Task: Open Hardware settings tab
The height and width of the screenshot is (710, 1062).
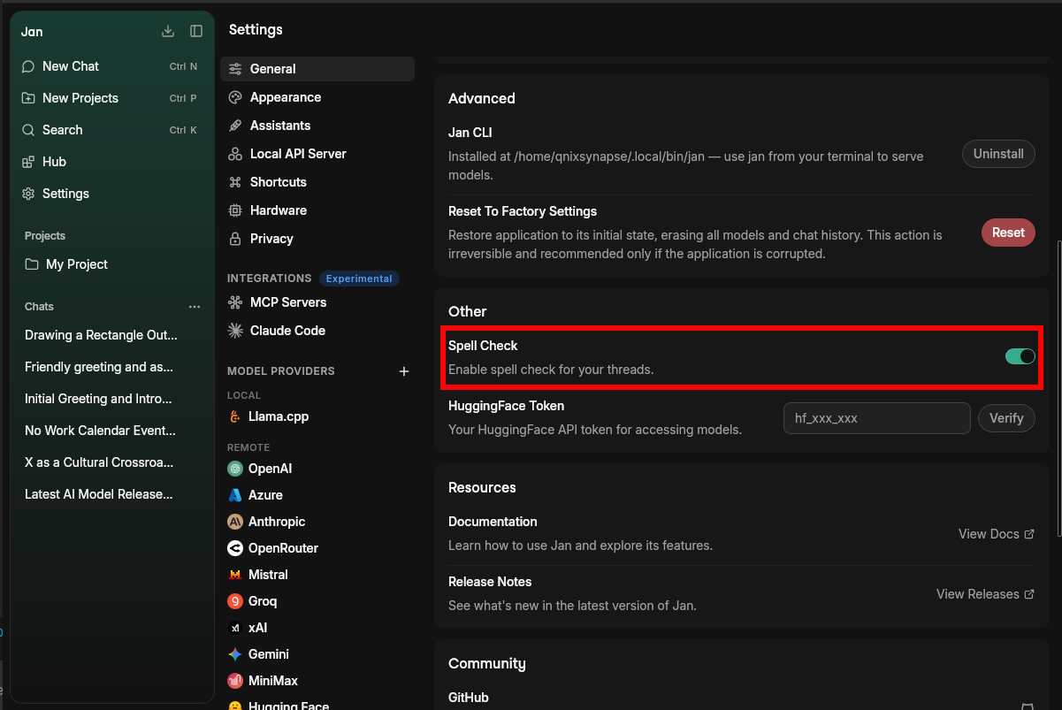Action: [x=317, y=210]
